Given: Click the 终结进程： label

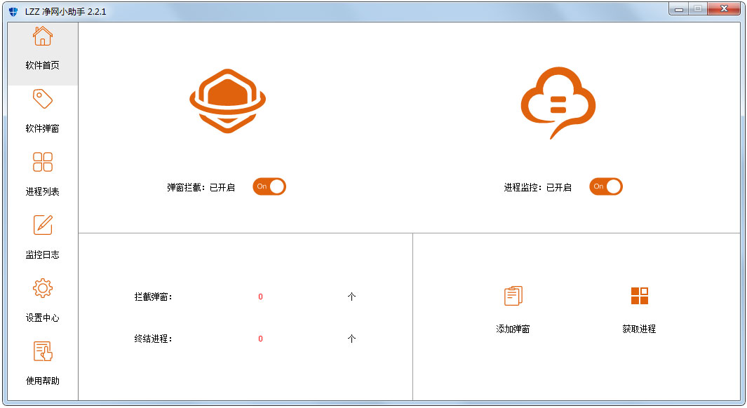Looking at the screenshot, I should 154,339.
